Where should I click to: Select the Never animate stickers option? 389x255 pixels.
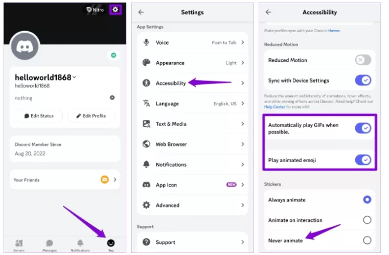point(367,240)
